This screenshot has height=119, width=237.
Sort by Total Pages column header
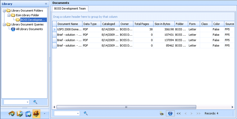click(143, 24)
